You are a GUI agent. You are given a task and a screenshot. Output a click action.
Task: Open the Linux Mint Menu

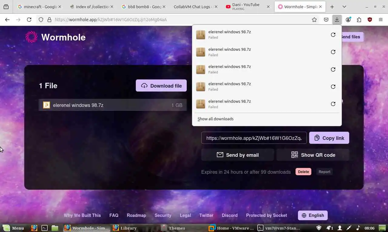point(14,228)
